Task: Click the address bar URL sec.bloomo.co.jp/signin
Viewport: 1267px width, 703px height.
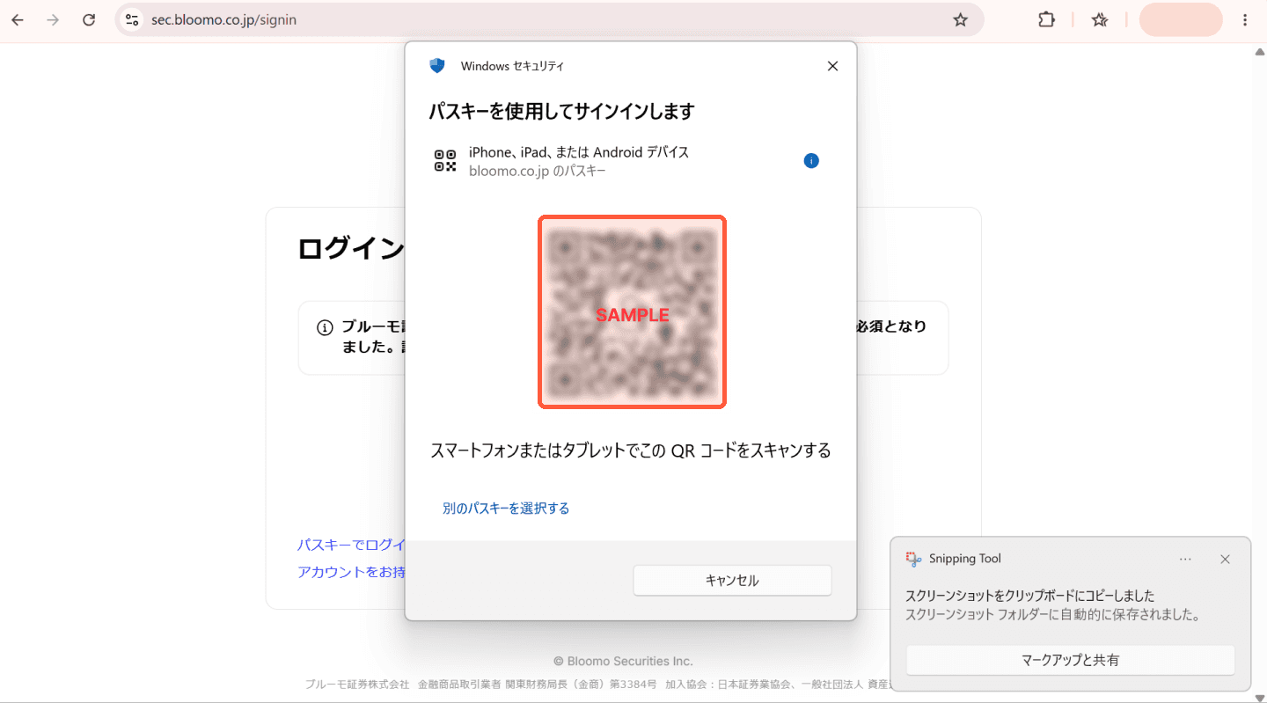Action: tap(223, 19)
